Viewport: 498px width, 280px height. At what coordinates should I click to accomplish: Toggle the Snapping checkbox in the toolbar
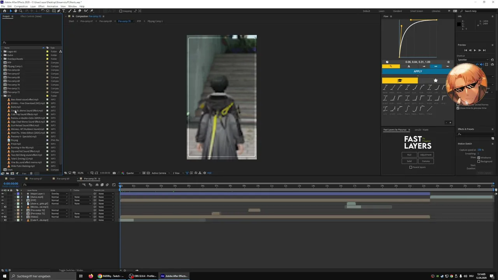click(x=121, y=11)
